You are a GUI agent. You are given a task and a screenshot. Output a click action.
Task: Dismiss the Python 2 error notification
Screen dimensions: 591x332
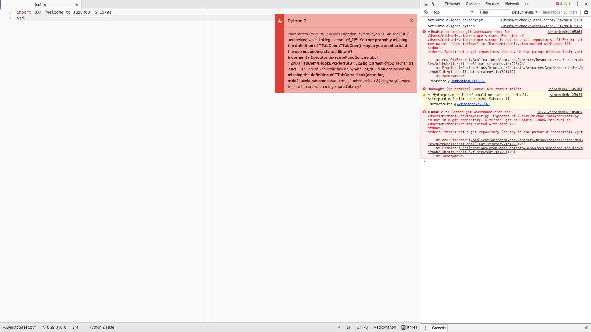pos(412,20)
